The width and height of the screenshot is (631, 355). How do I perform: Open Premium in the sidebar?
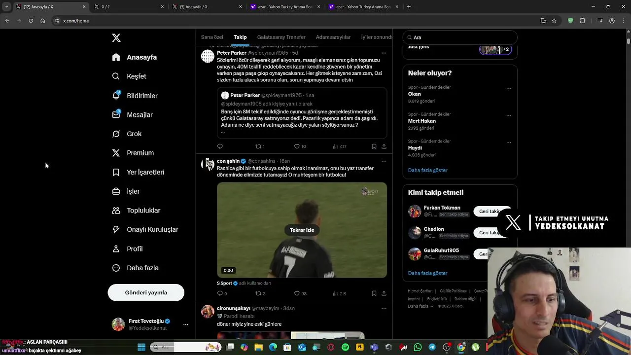click(133, 153)
